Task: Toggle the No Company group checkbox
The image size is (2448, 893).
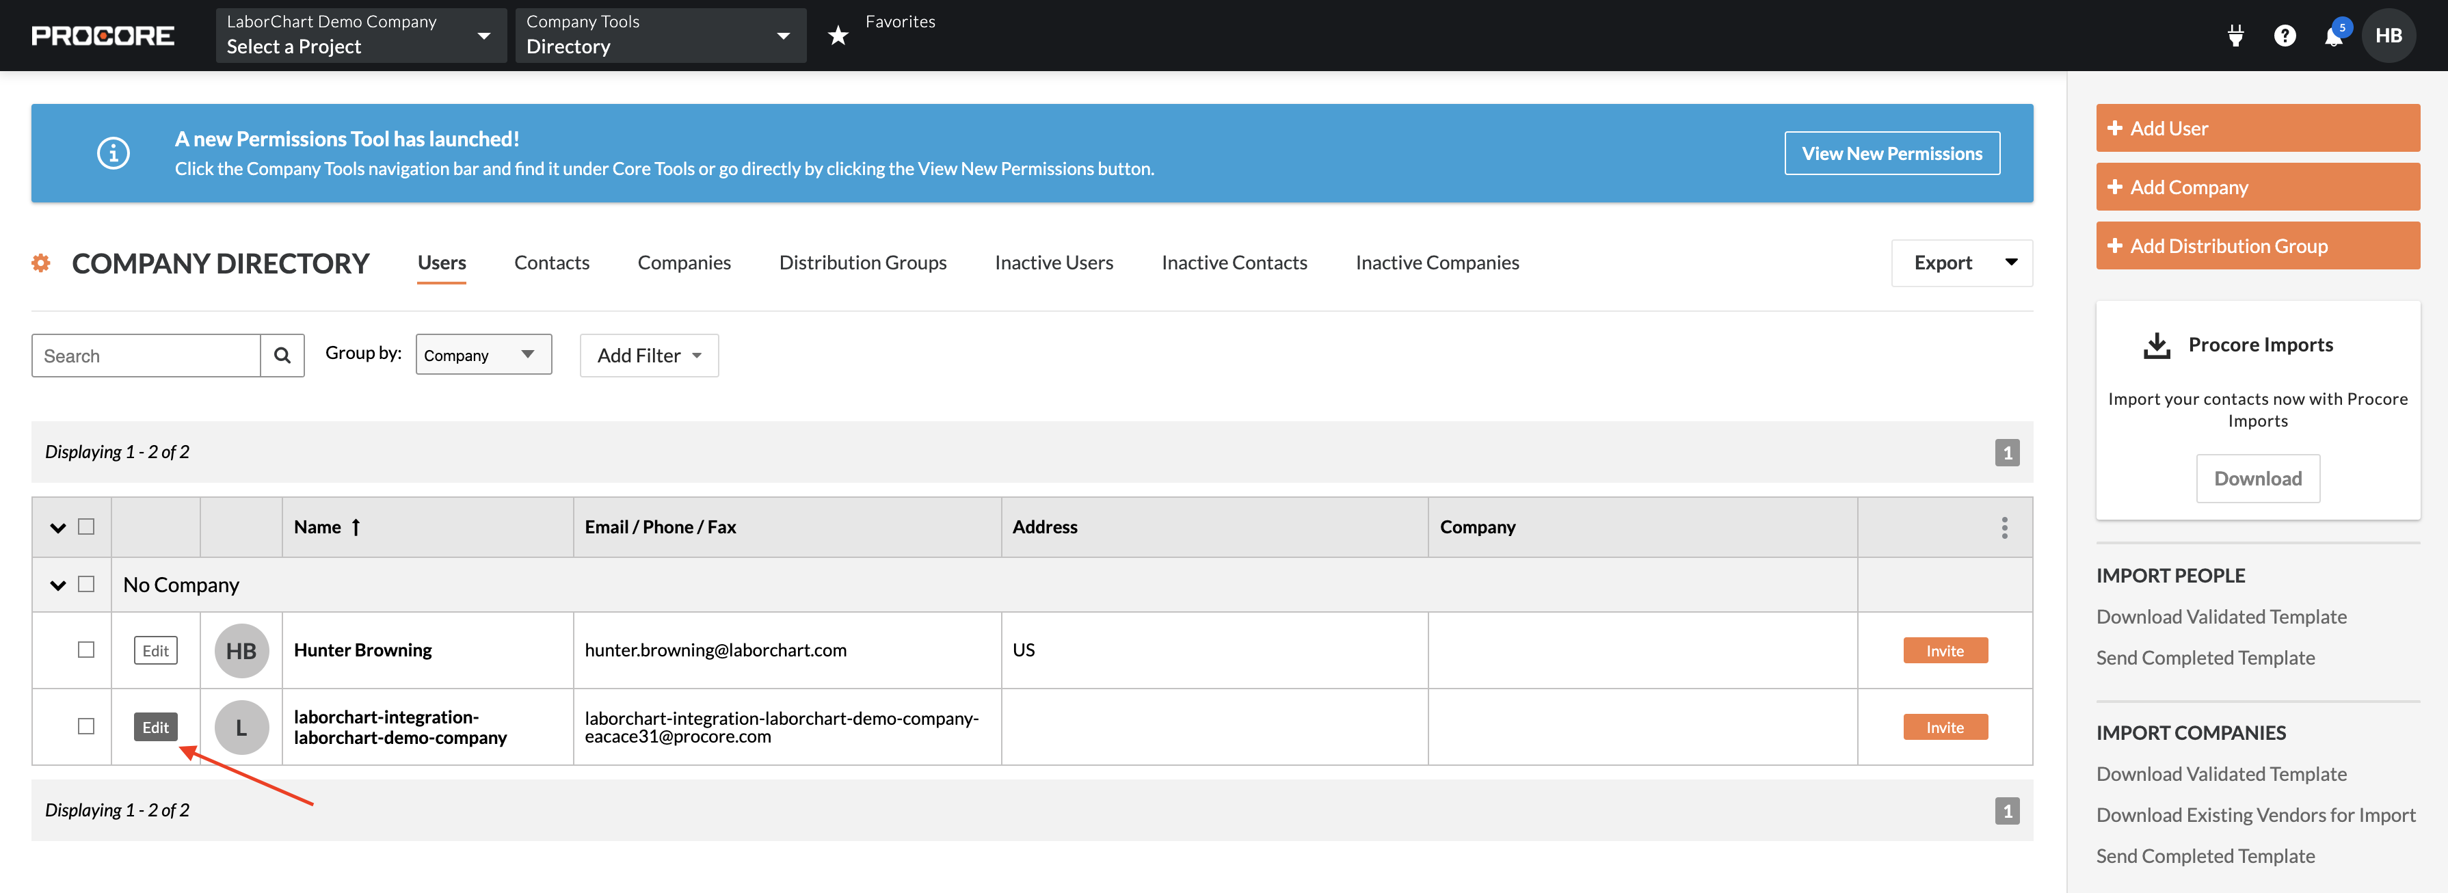Action: tap(86, 584)
